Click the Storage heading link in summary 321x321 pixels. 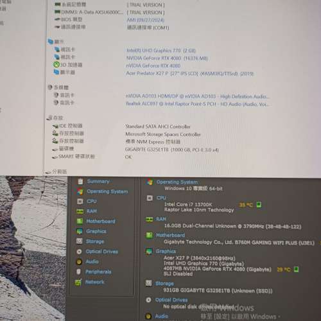coord(164,283)
